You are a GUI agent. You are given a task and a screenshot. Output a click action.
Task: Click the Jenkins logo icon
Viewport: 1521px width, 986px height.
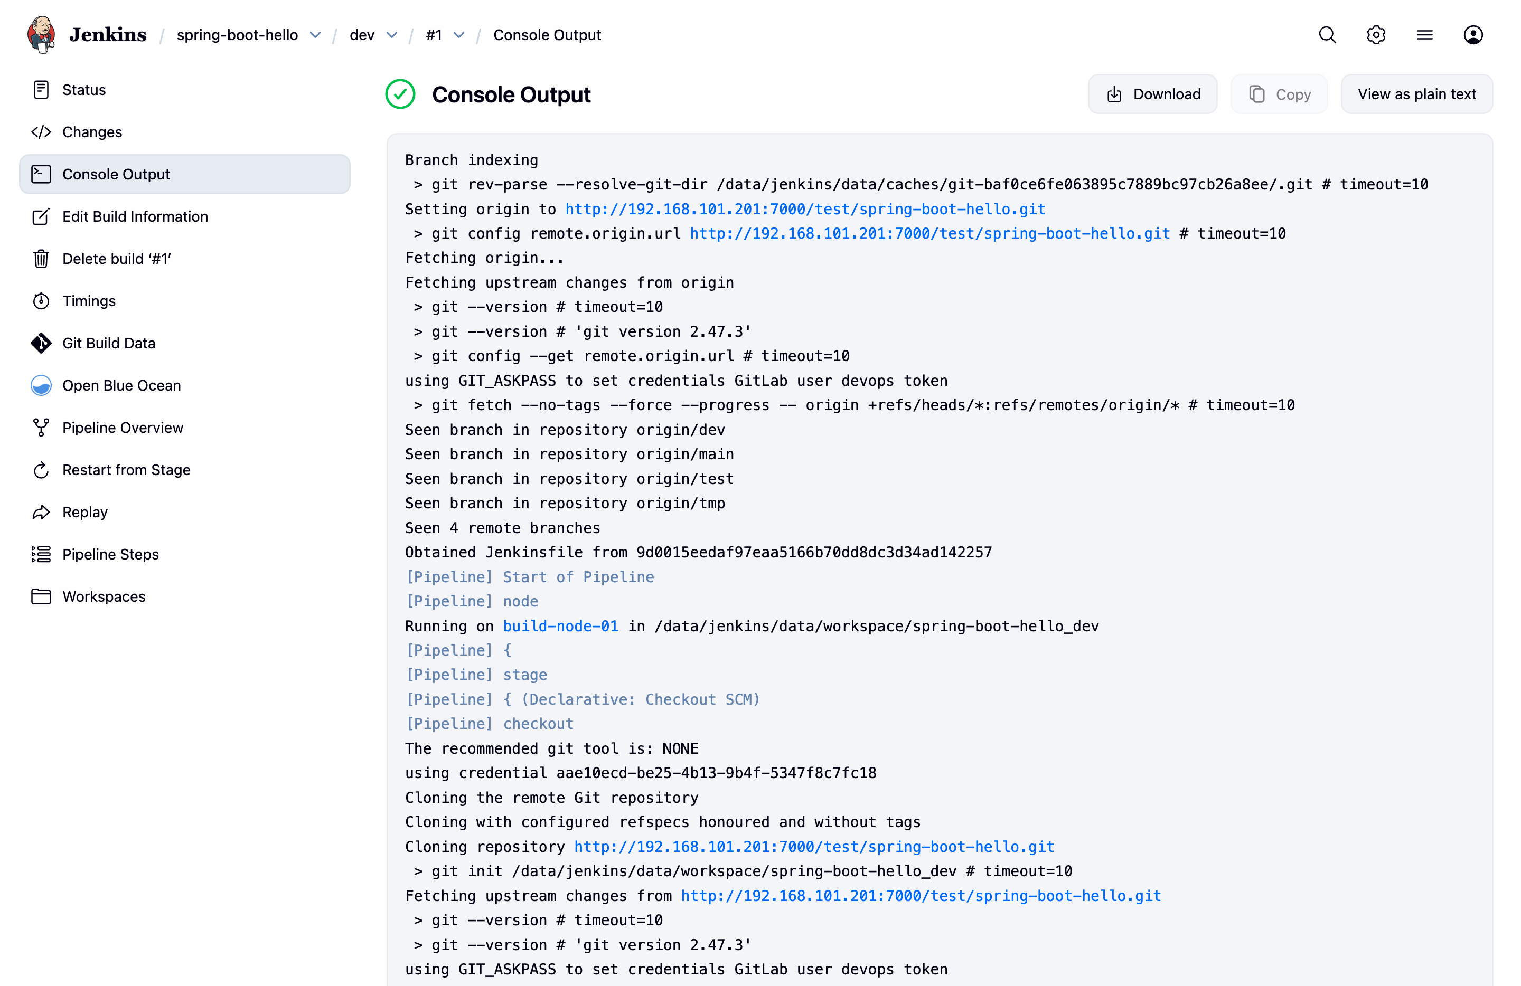[41, 34]
